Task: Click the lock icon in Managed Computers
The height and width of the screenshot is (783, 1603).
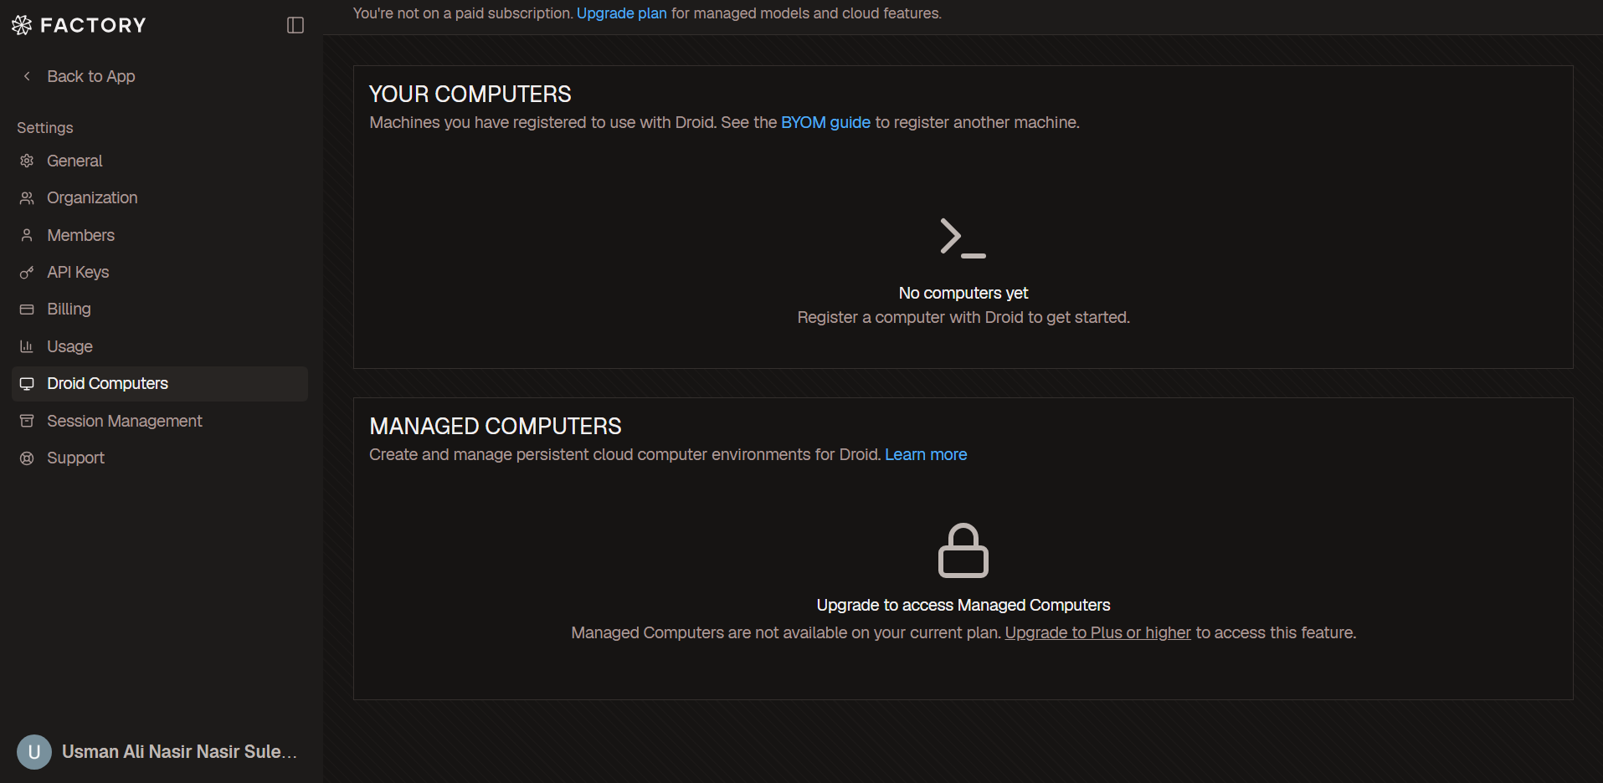Action: (963, 550)
